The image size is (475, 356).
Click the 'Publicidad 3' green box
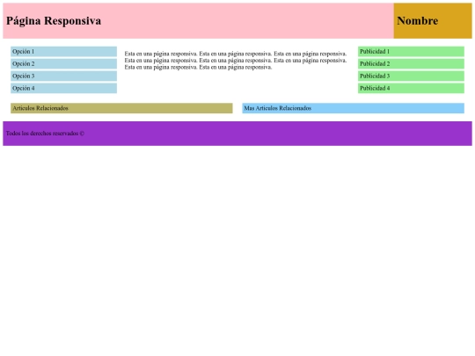pyautogui.click(x=411, y=76)
